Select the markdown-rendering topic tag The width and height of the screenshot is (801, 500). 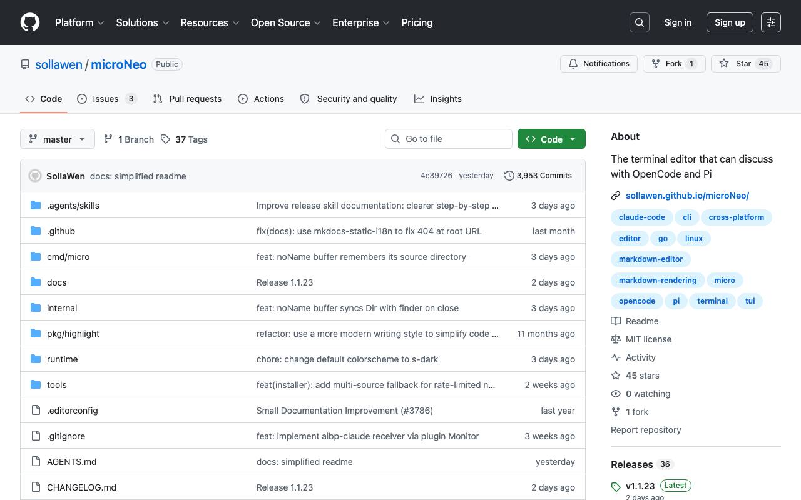(x=658, y=281)
